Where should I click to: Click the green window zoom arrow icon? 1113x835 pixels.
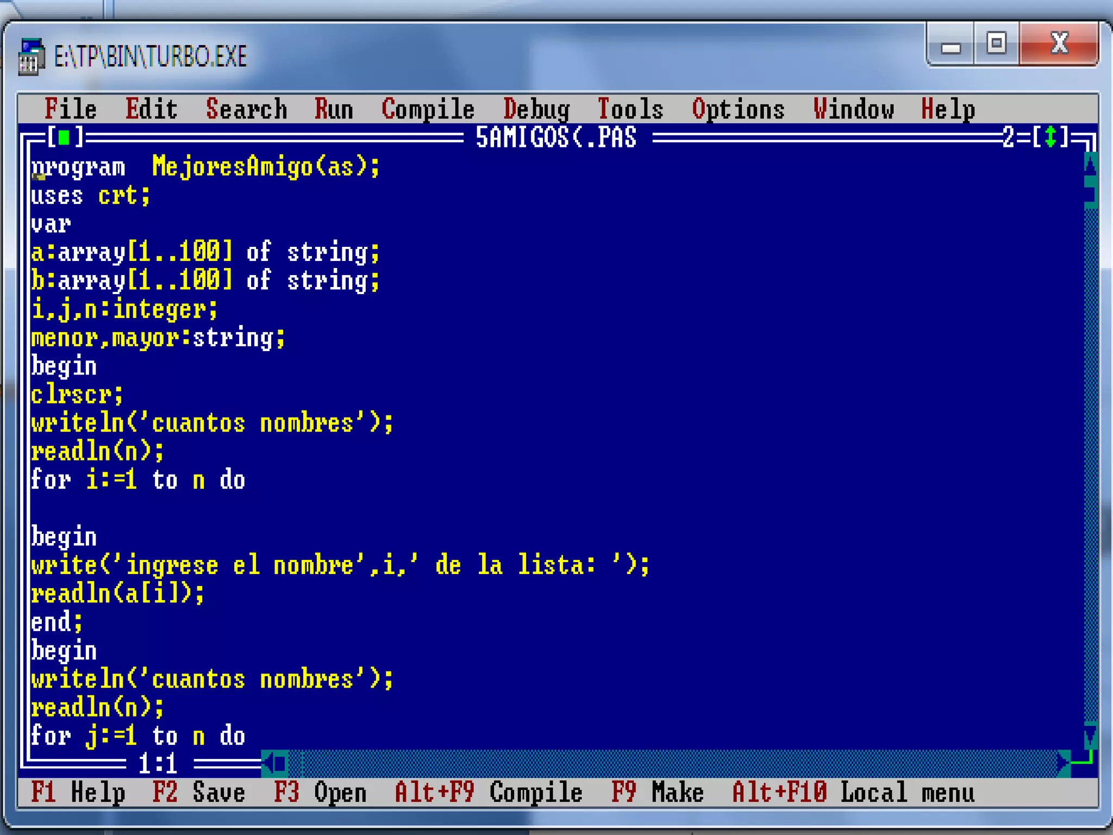(x=1050, y=137)
